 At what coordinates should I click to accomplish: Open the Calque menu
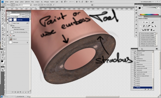click(22, 2)
